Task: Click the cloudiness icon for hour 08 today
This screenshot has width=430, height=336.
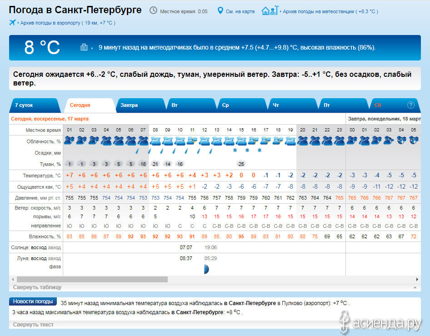Action: click(155, 140)
